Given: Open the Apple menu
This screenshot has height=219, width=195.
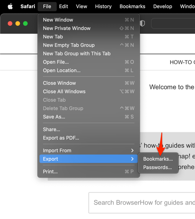Looking at the screenshot, I should click(x=10, y=7).
